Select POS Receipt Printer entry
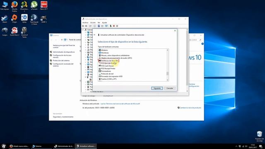 point(108,68)
